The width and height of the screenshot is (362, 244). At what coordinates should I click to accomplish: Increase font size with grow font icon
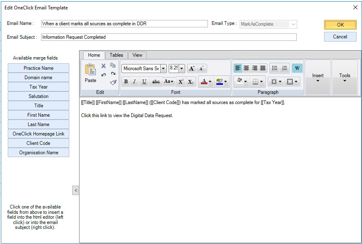(192, 69)
